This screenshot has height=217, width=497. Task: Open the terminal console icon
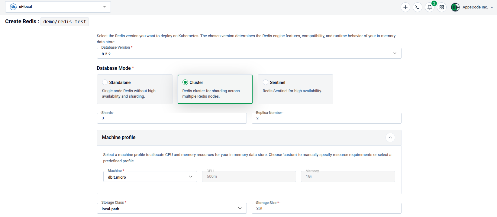[418, 7]
